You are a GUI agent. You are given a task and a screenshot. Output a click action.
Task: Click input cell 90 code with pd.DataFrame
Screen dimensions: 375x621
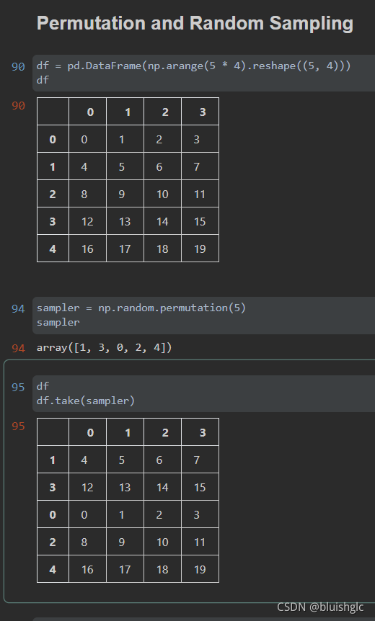coord(203,73)
